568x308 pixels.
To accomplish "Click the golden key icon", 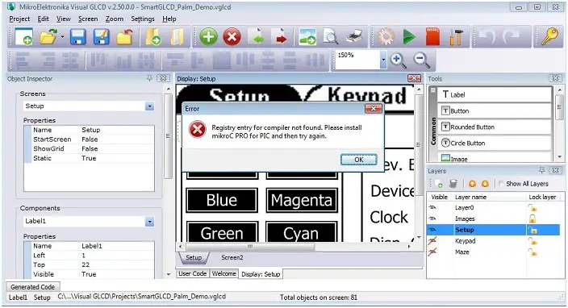I will click(549, 37).
